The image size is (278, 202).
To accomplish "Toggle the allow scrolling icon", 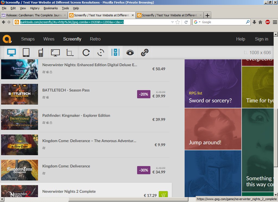I will (x=115, y=53).
